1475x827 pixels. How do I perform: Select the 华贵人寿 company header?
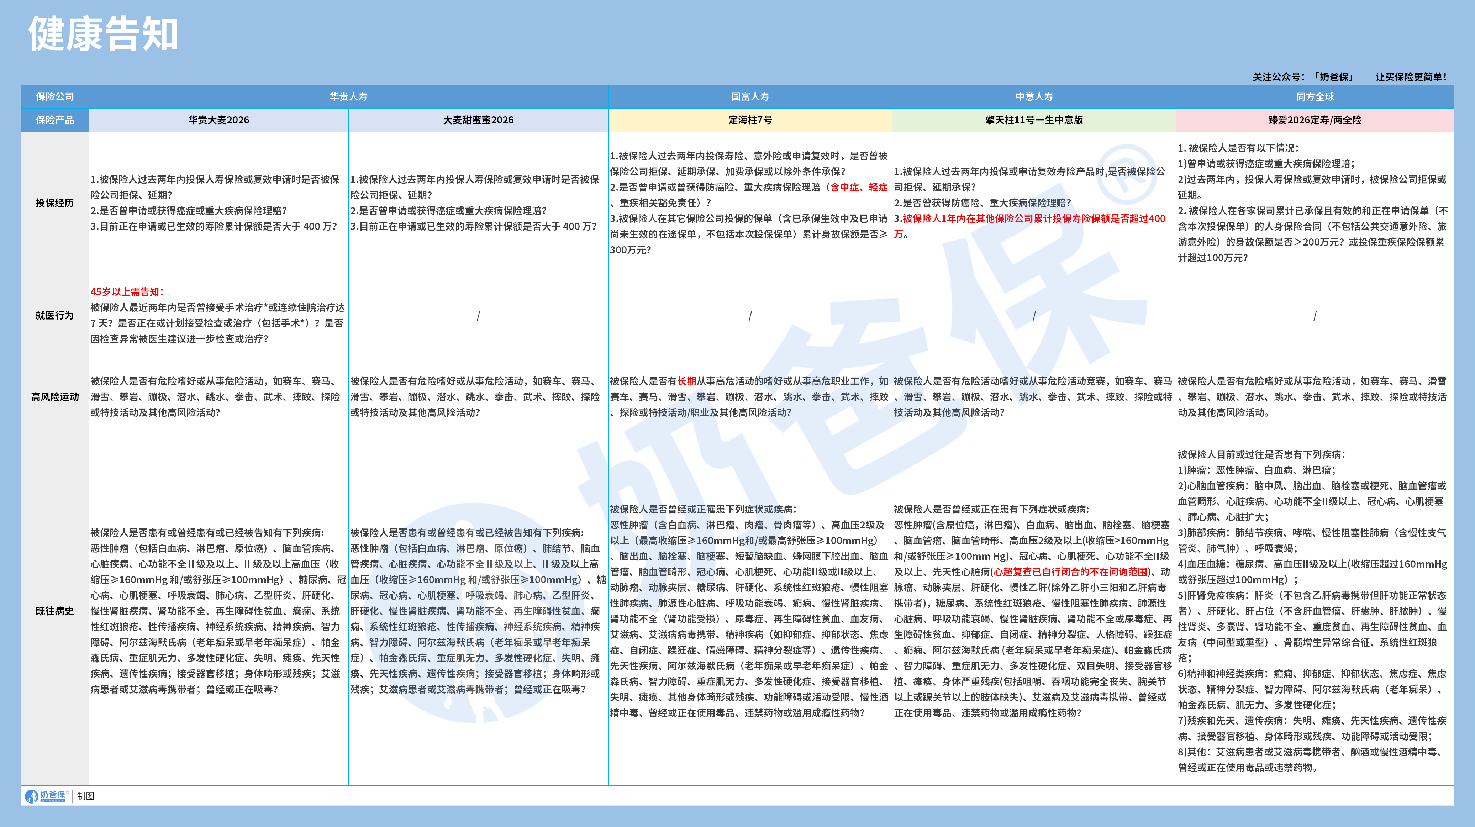(x=348, y=96)
